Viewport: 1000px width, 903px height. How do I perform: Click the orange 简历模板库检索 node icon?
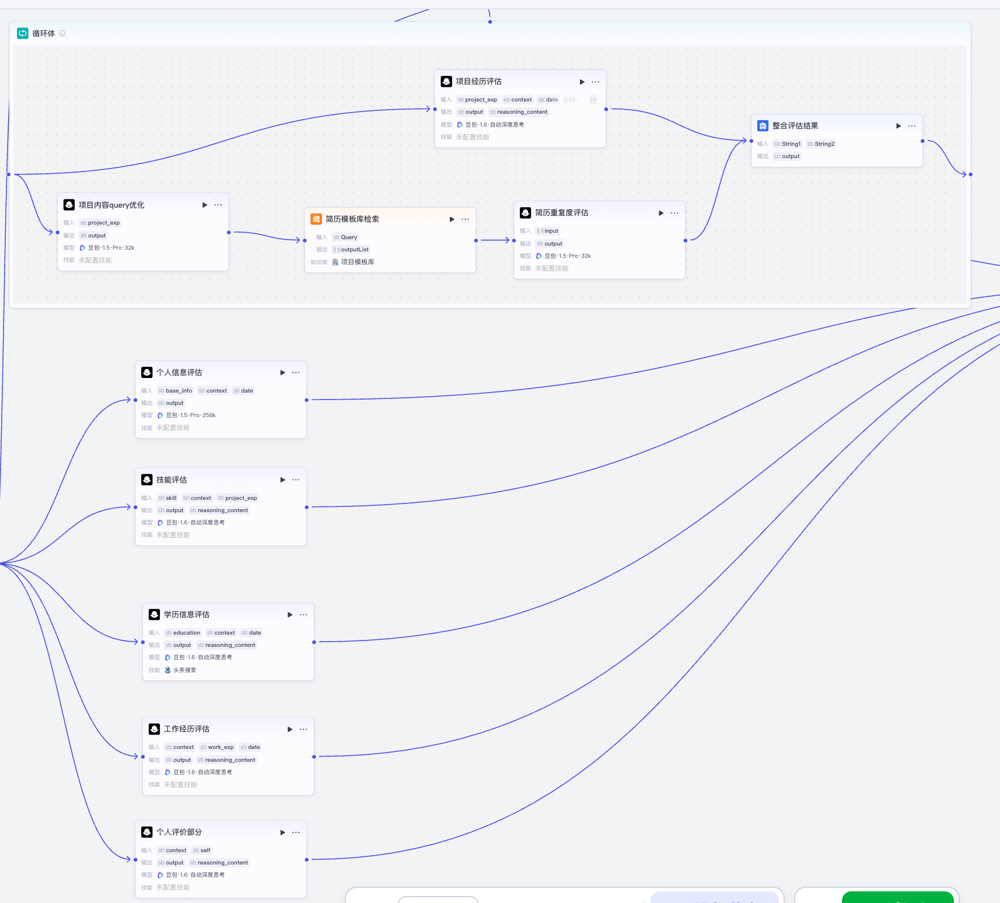(316, 219)
